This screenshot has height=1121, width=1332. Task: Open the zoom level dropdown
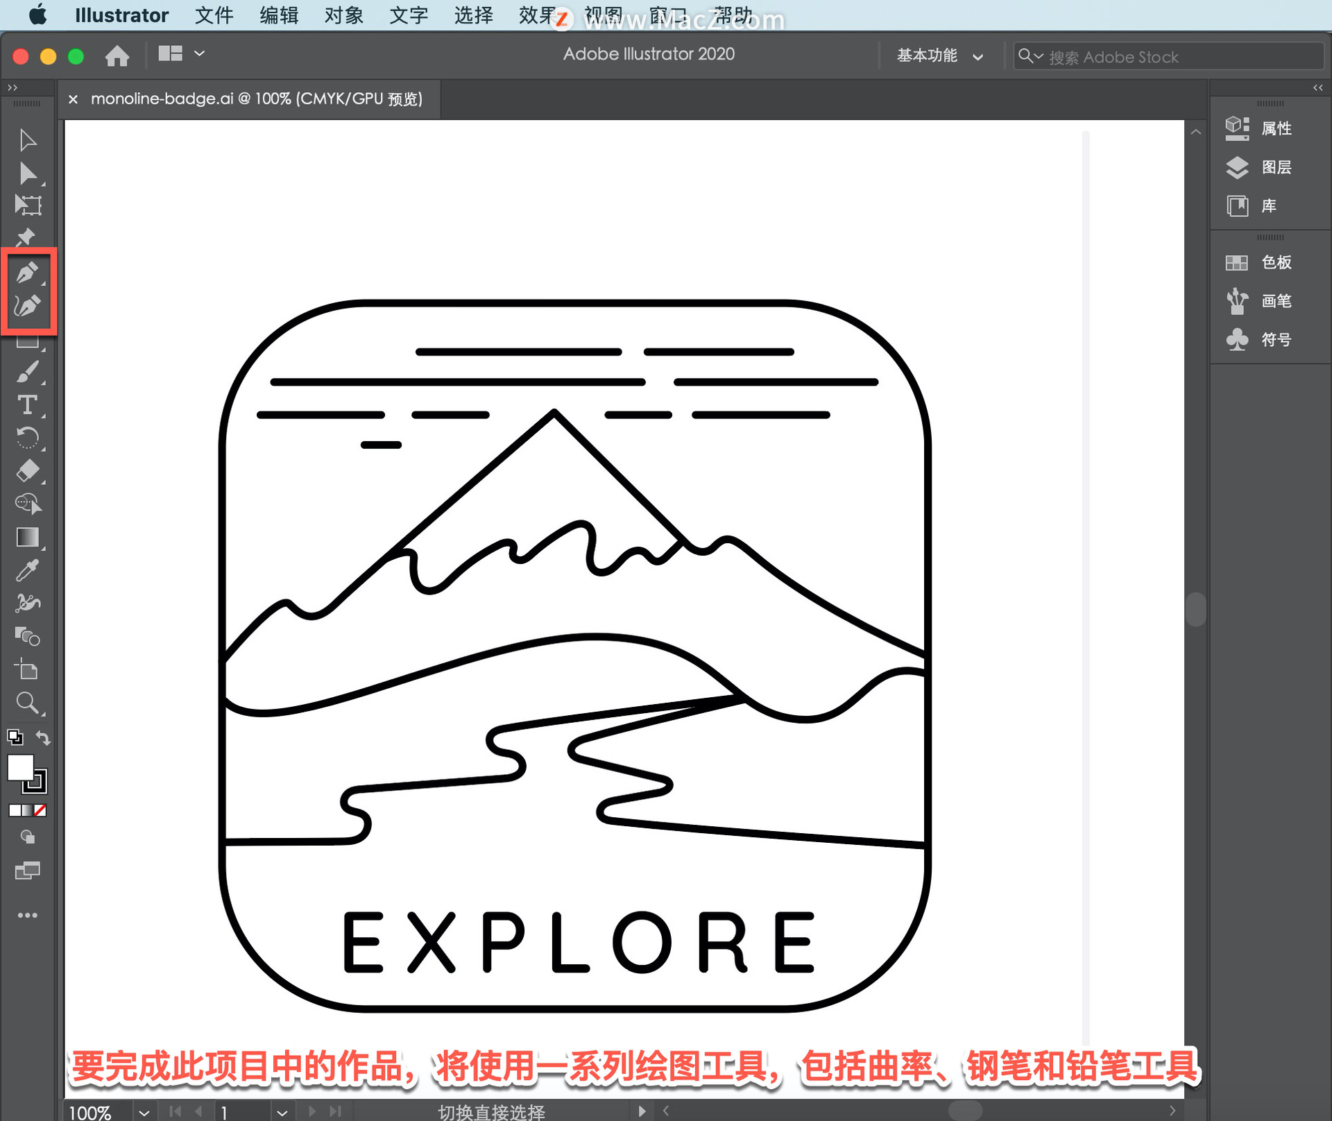(144, 1112)
